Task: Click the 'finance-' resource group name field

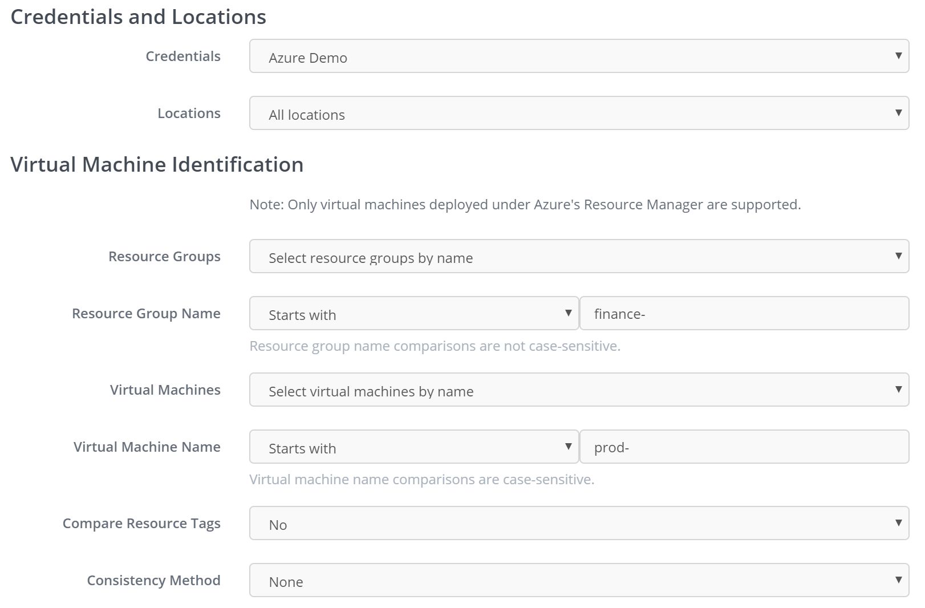Action: pos(744,314)
